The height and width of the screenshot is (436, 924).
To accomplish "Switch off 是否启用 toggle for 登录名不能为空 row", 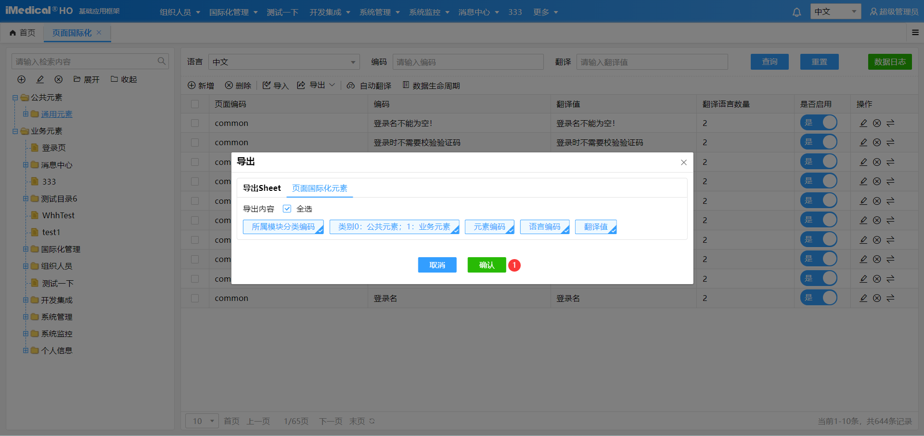I will point(819,123).
